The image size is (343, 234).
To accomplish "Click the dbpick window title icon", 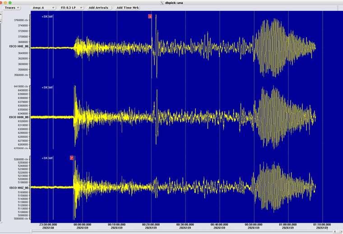I will point(162,3).
